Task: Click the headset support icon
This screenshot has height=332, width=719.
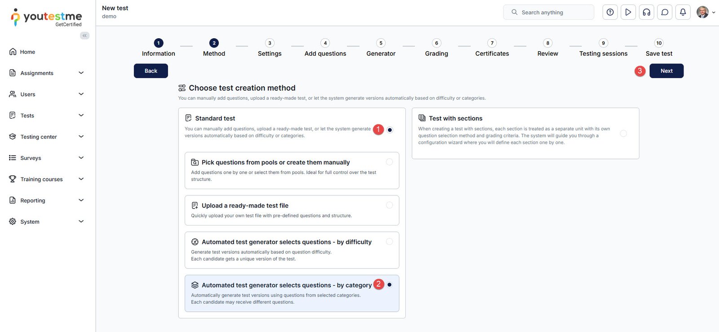Action: click(647, 12)
